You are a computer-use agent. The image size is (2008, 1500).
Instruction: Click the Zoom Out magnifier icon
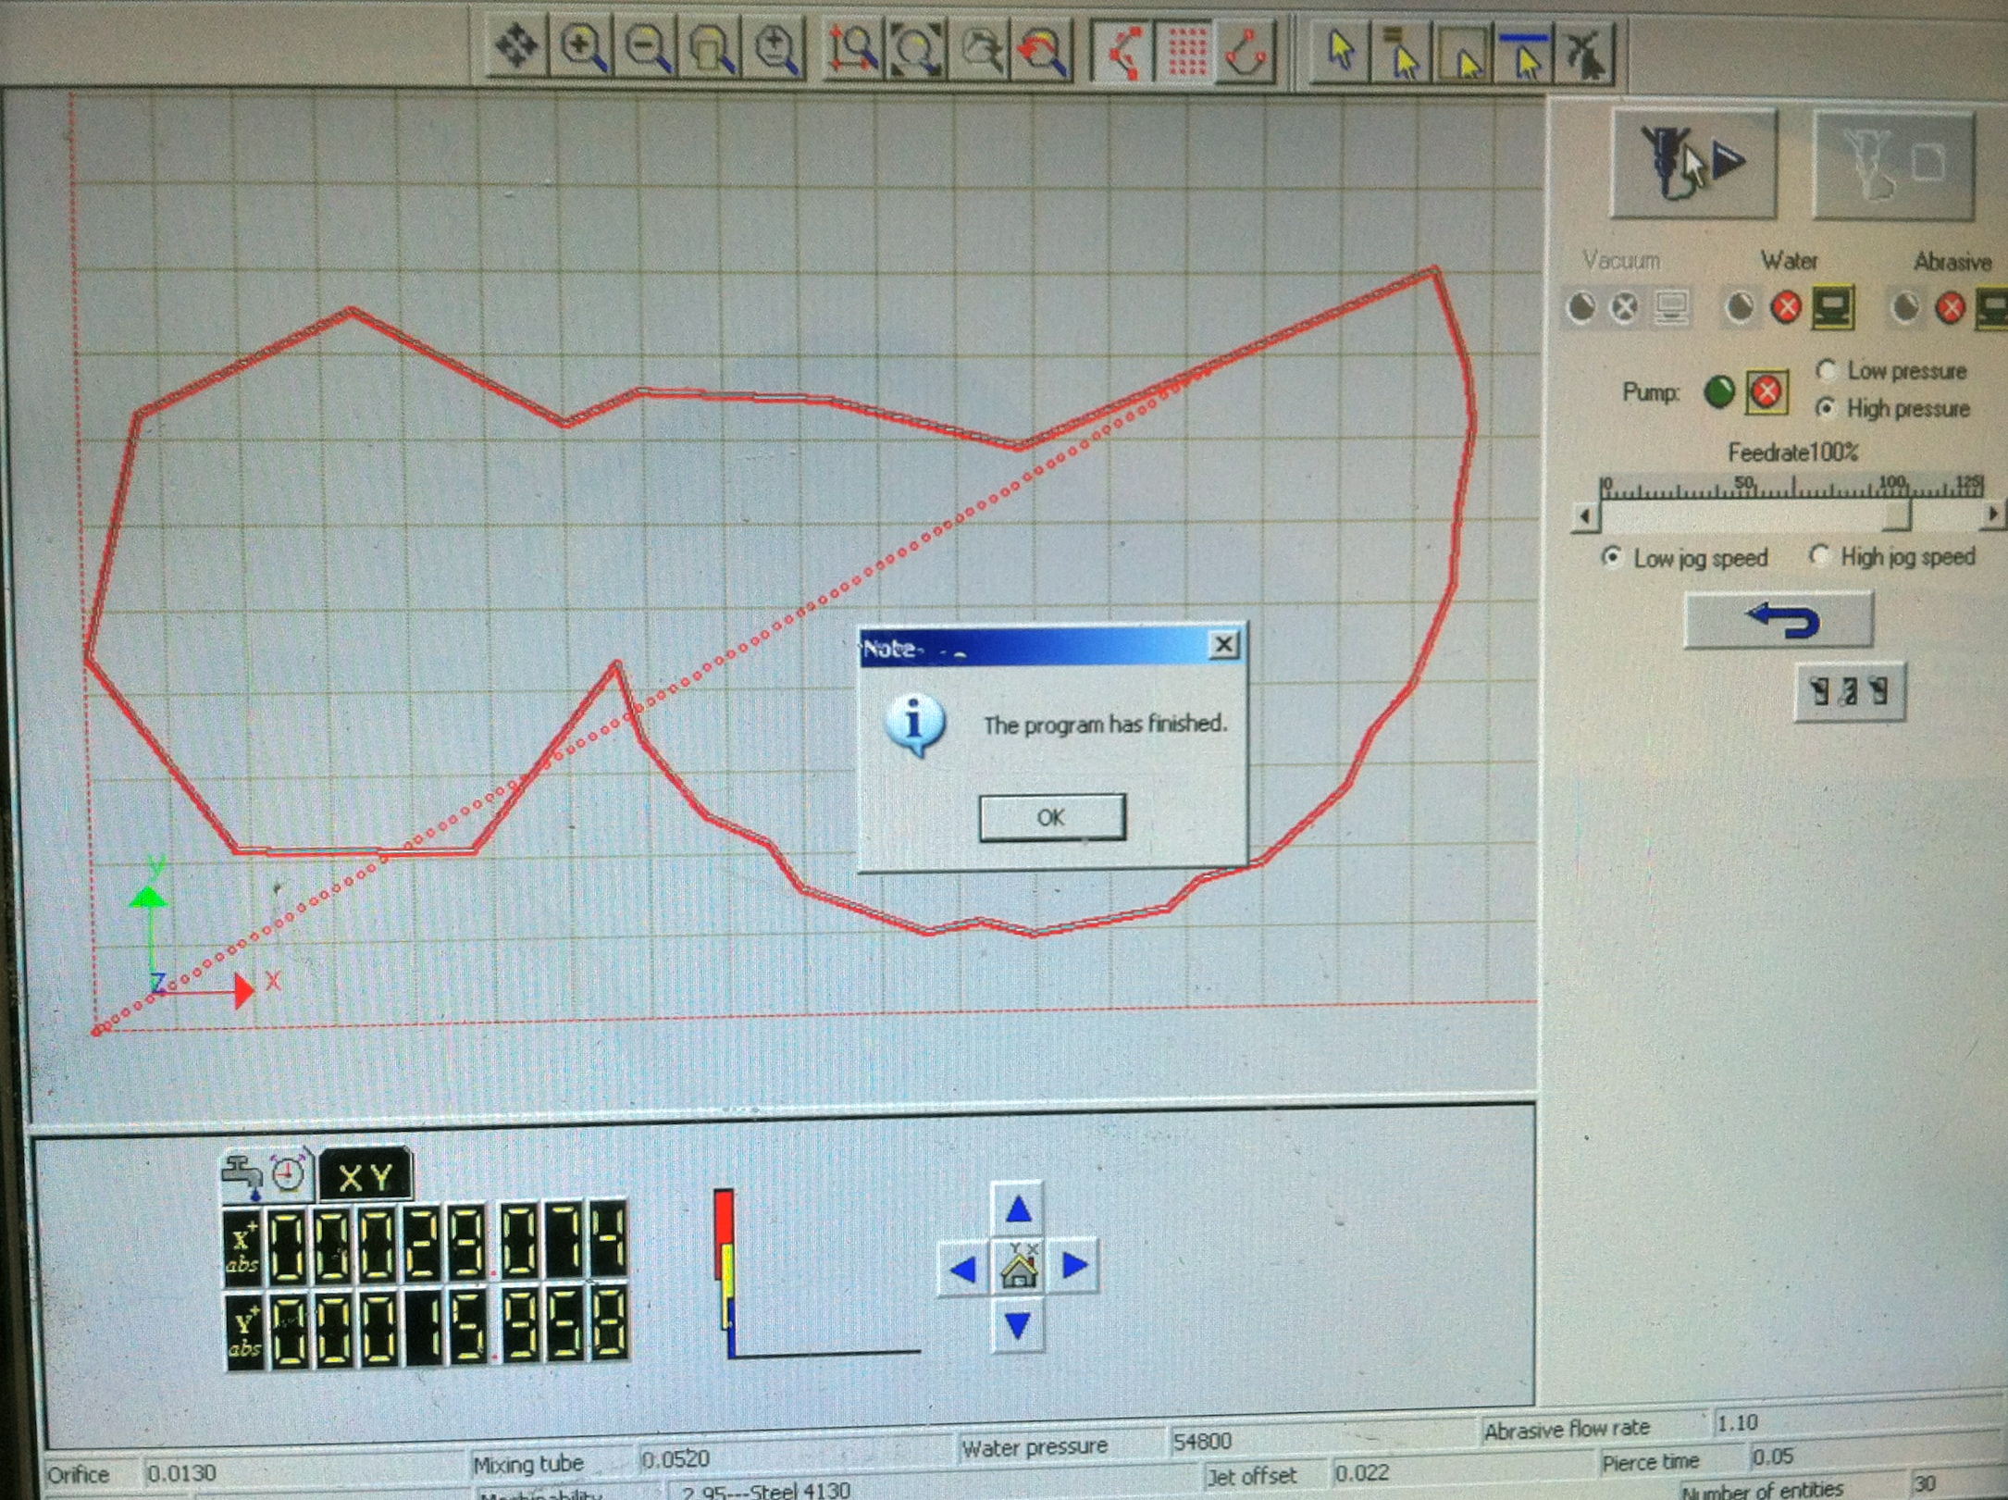coord(646,48)
